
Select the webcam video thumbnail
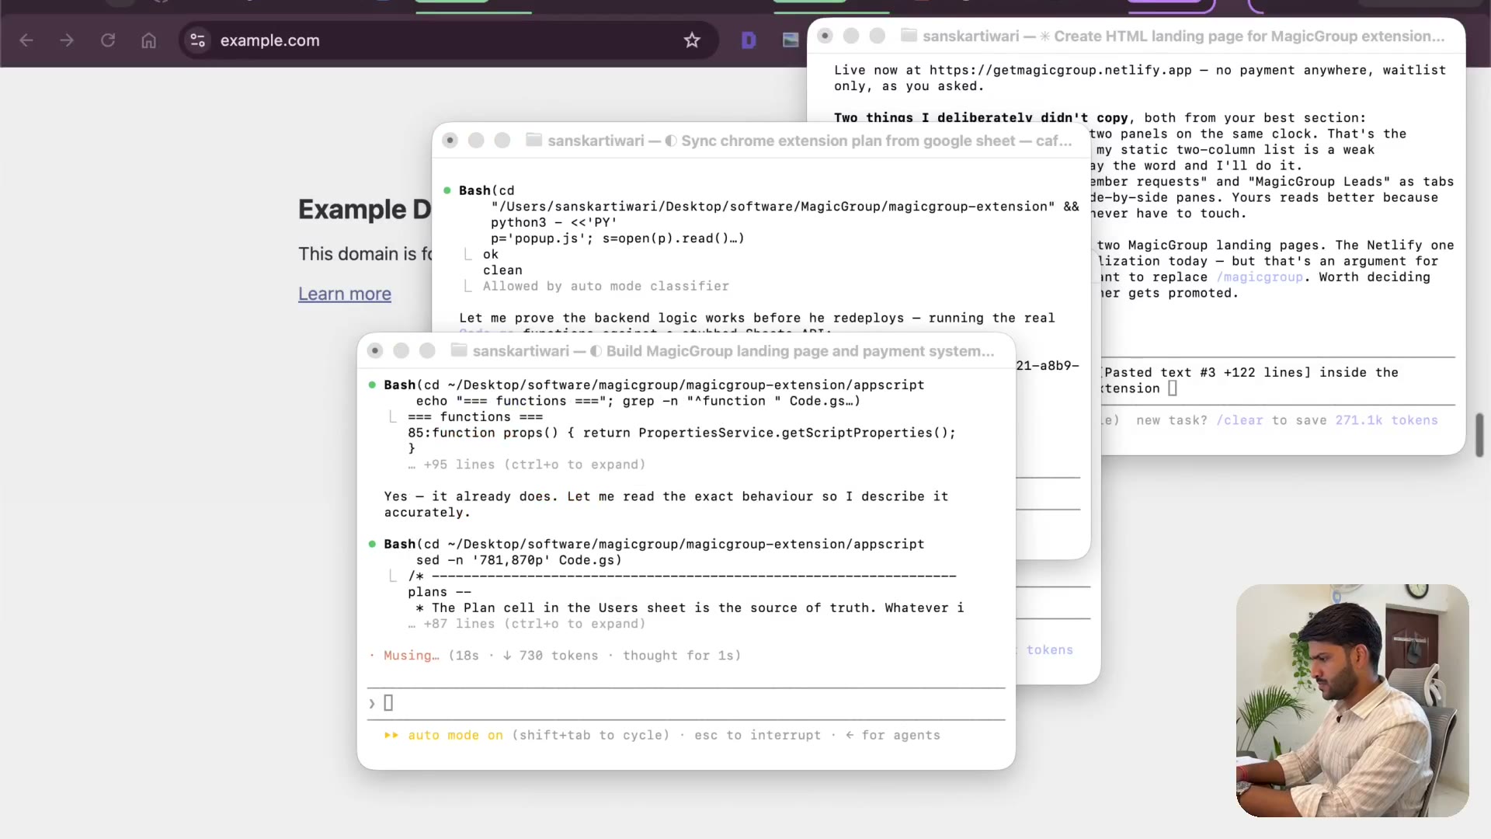(x=1352, y=700)
